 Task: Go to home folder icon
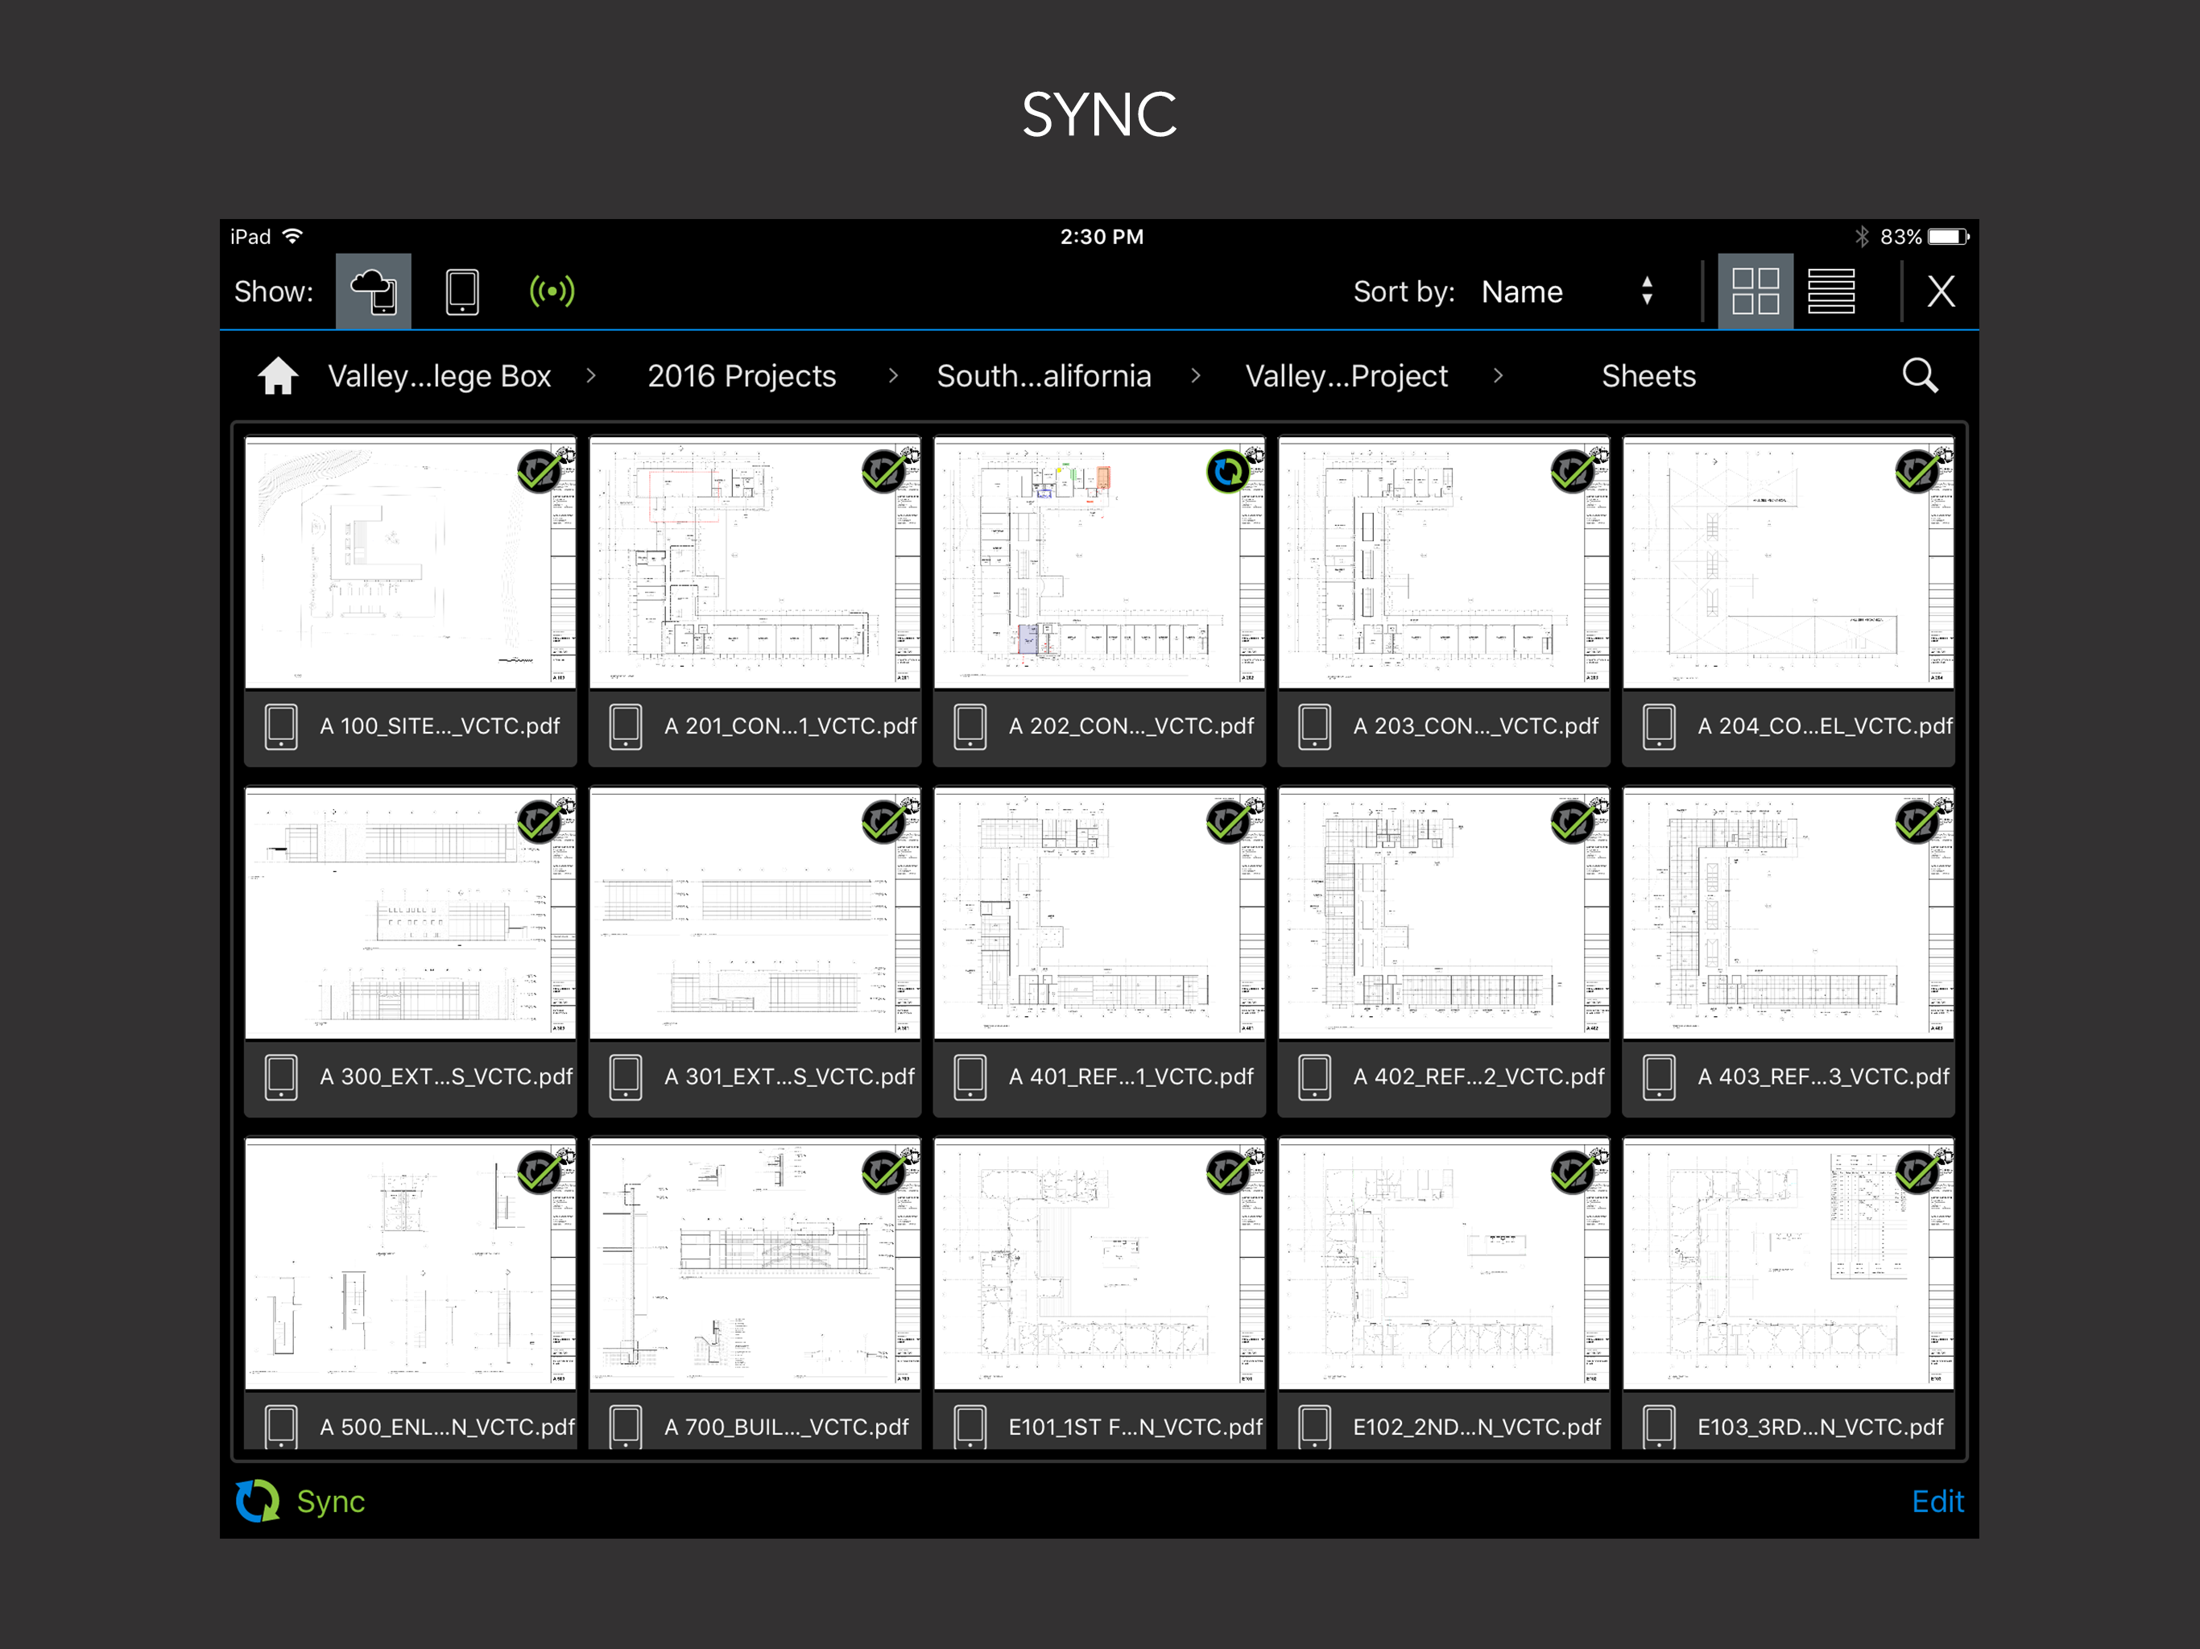(278, 376)
